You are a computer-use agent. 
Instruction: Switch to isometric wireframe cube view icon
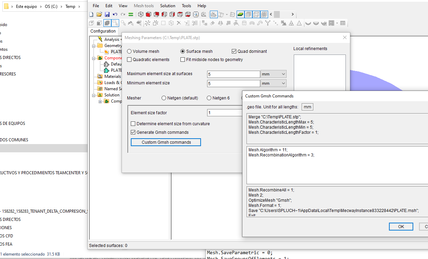[141, 14]
